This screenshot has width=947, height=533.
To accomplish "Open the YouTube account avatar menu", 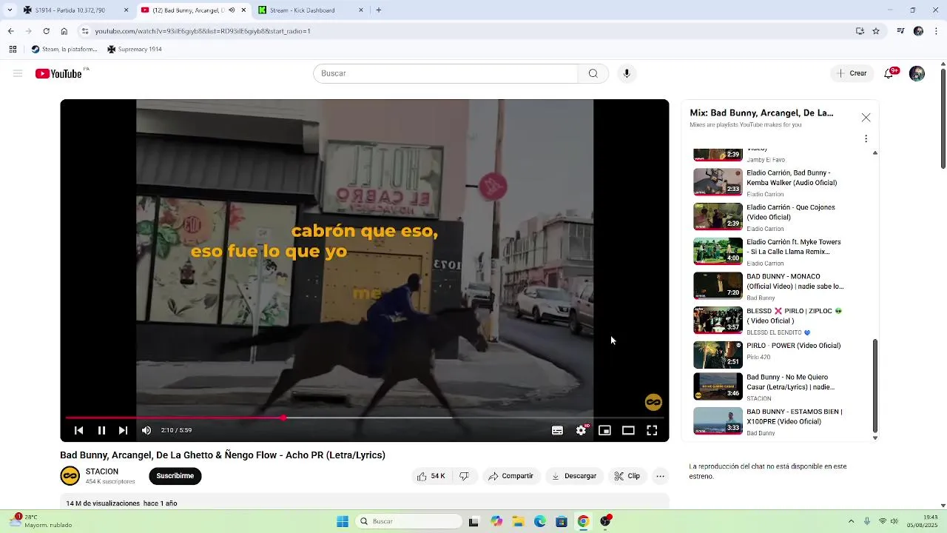I will [917, 73].
